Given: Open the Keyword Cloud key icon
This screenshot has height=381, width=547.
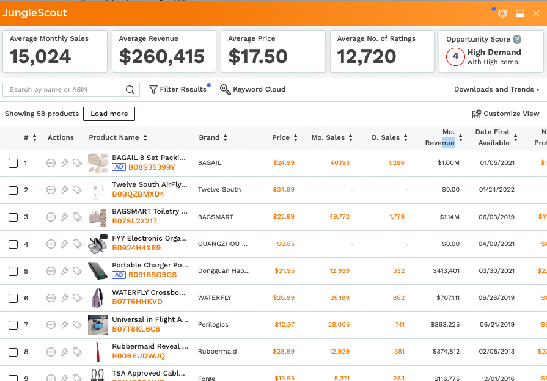Looking at the screenshot, I should (226, 90).
